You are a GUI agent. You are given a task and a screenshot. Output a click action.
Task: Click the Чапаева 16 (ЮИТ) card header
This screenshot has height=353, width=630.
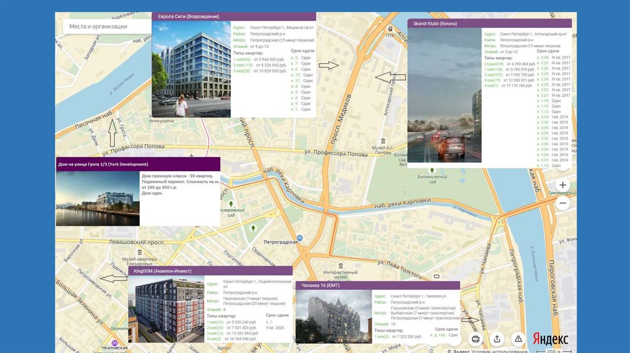[x=378, y=285]
